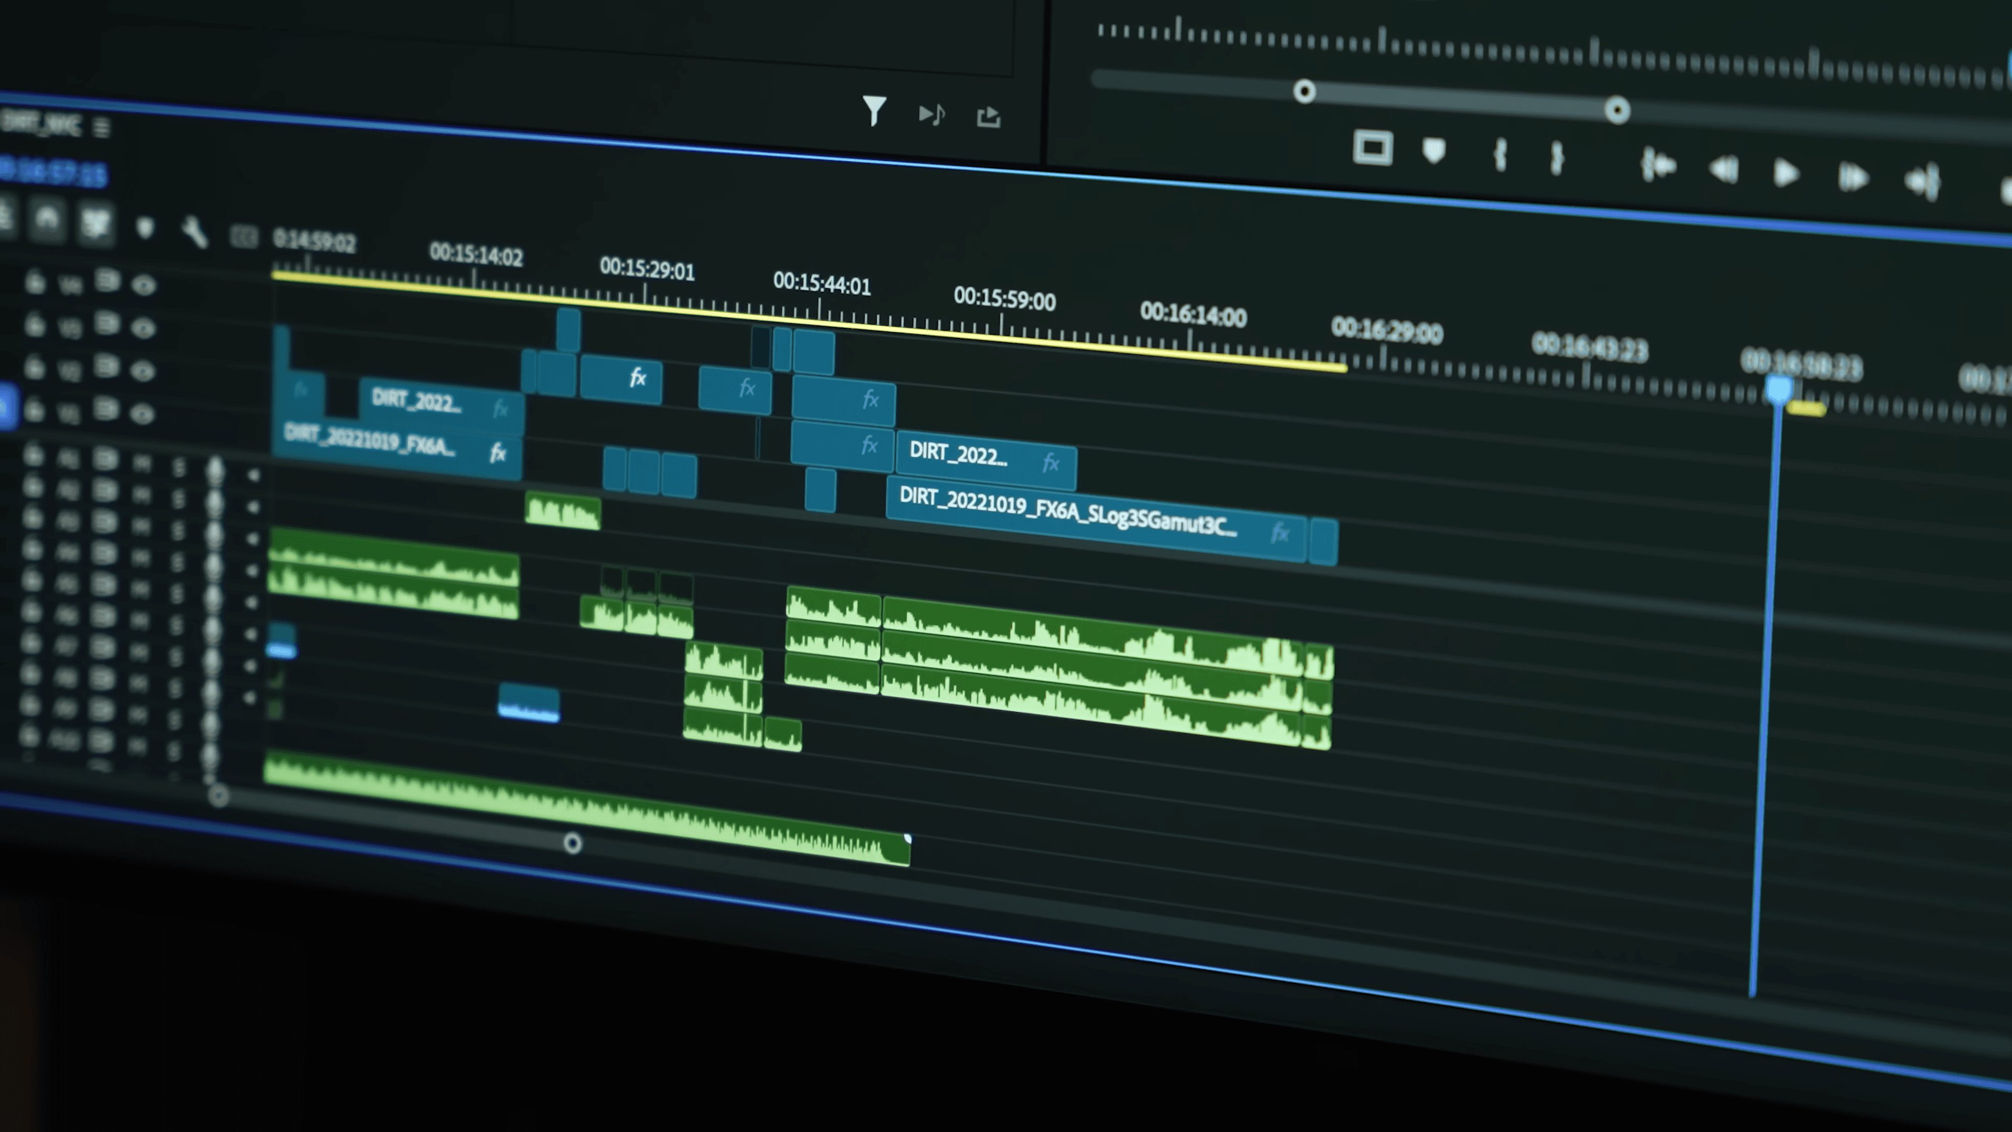This screenshot has height=1132, width=2012.
Task: Select the DIRT_20221019_FX6A clip at timeline start
Action: pos(397,449)
